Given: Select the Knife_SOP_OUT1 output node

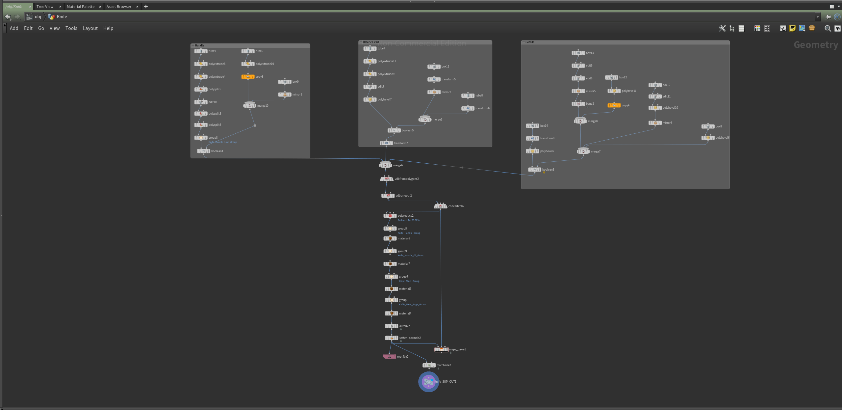Looking at the screenshot, I should tap(428, 382).
